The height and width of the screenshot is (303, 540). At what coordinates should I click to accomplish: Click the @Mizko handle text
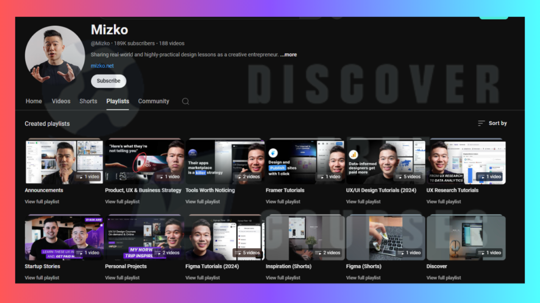(100, 44)
